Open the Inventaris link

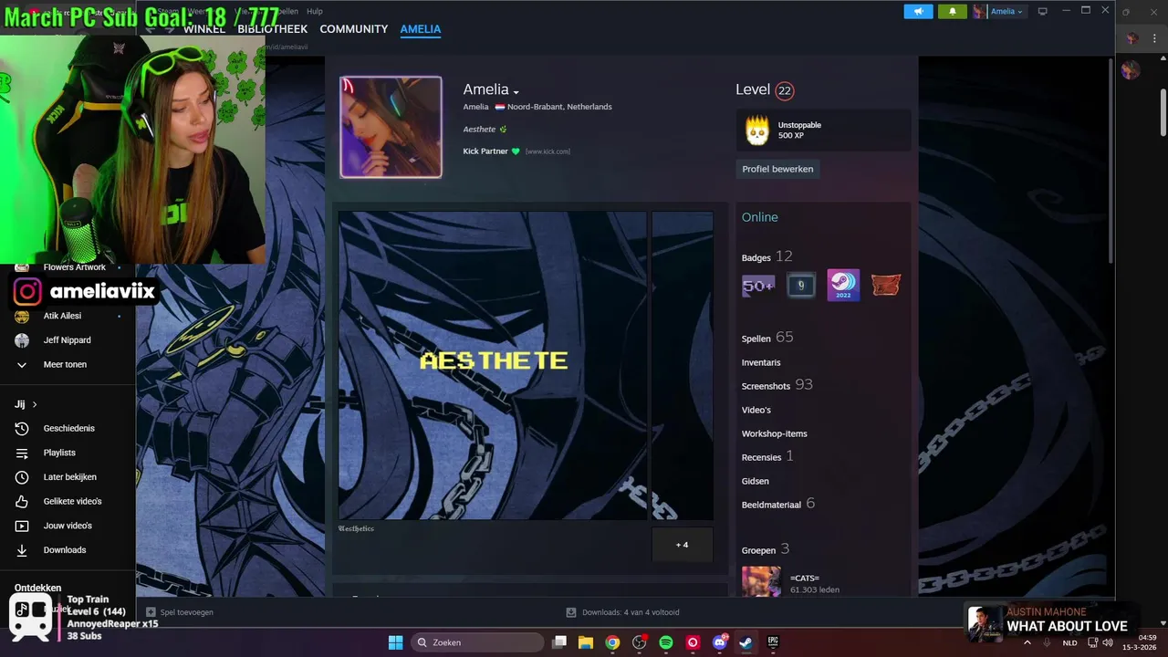[761, 362]
